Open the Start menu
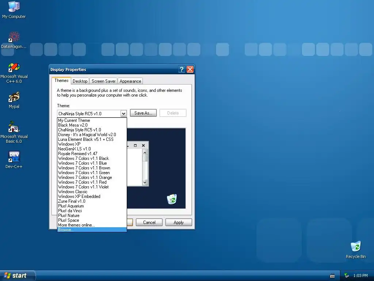374x281 pixels. [17, 276]
